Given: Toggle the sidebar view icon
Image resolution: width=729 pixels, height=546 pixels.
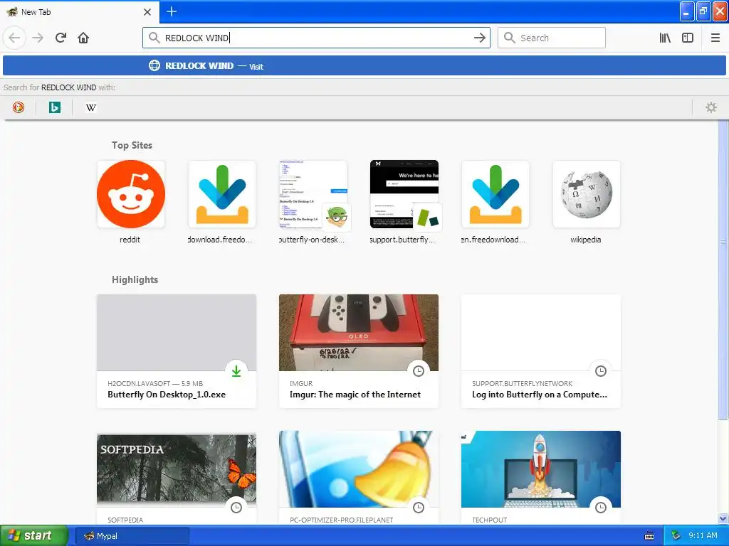Looking at the screenshot, I should tap(688, 38).
